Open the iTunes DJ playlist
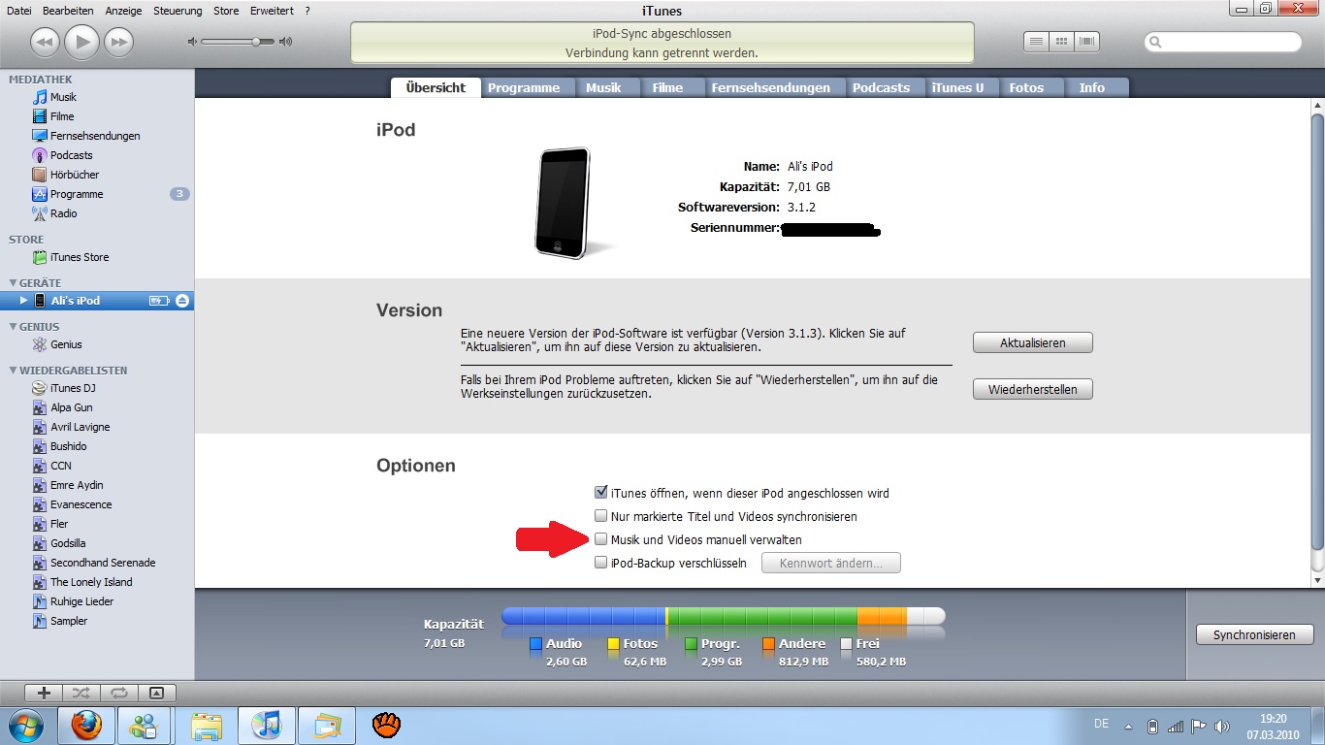 tap(63, 388)
